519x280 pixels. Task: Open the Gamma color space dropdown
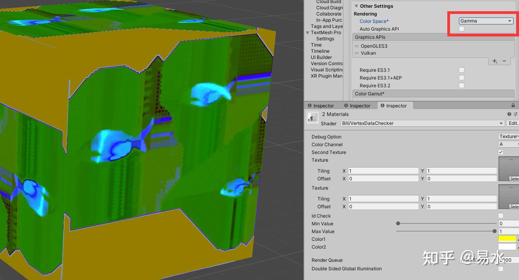tap(486, 21)
